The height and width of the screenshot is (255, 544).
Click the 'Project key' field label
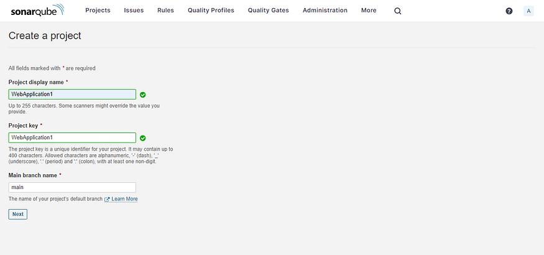(x=23, y=126)
